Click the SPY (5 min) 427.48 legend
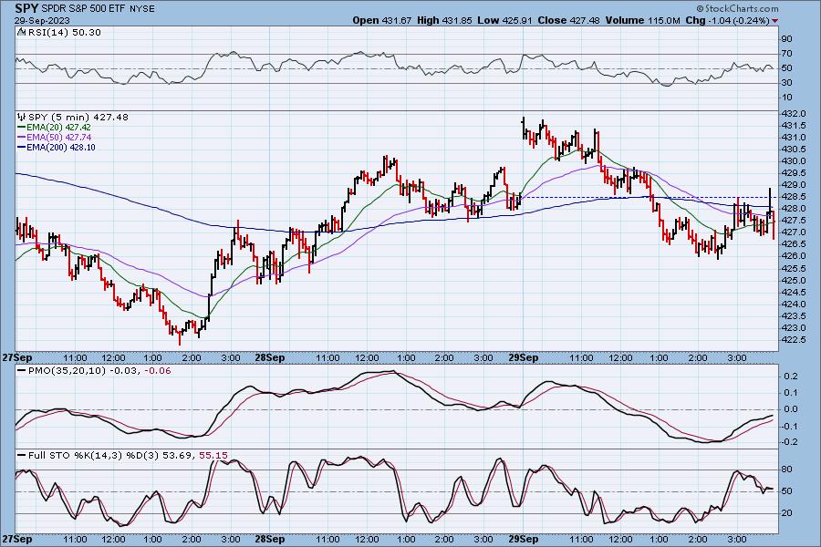 [x=78, y=118]
